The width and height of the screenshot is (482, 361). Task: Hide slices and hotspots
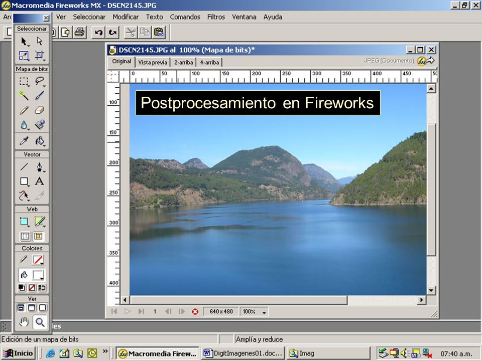[x=25, y=236]
